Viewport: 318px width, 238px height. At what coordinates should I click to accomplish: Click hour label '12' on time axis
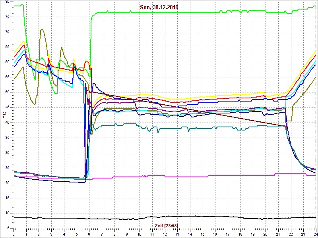coord(165,234)
